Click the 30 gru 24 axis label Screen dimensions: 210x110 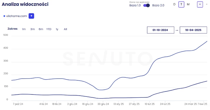click(x=103, y=104)
